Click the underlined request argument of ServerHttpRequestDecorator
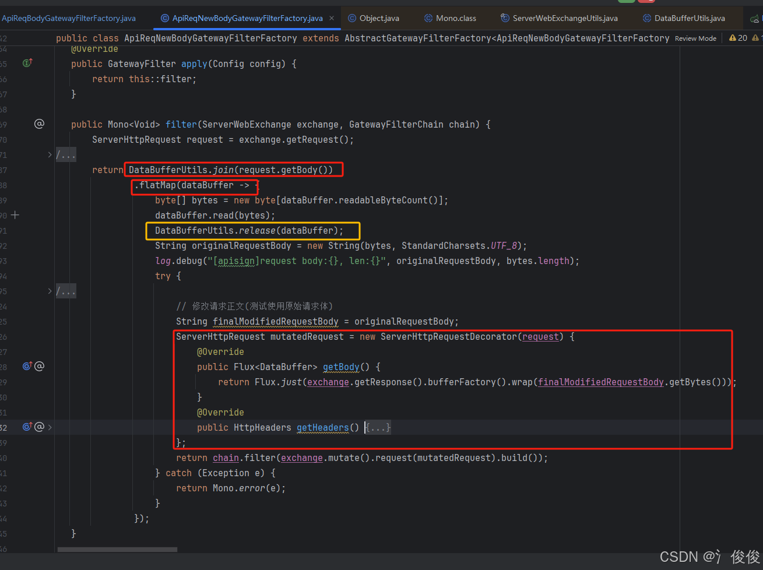The height and width of the screenshot is (570, 763). click(540, 337)
